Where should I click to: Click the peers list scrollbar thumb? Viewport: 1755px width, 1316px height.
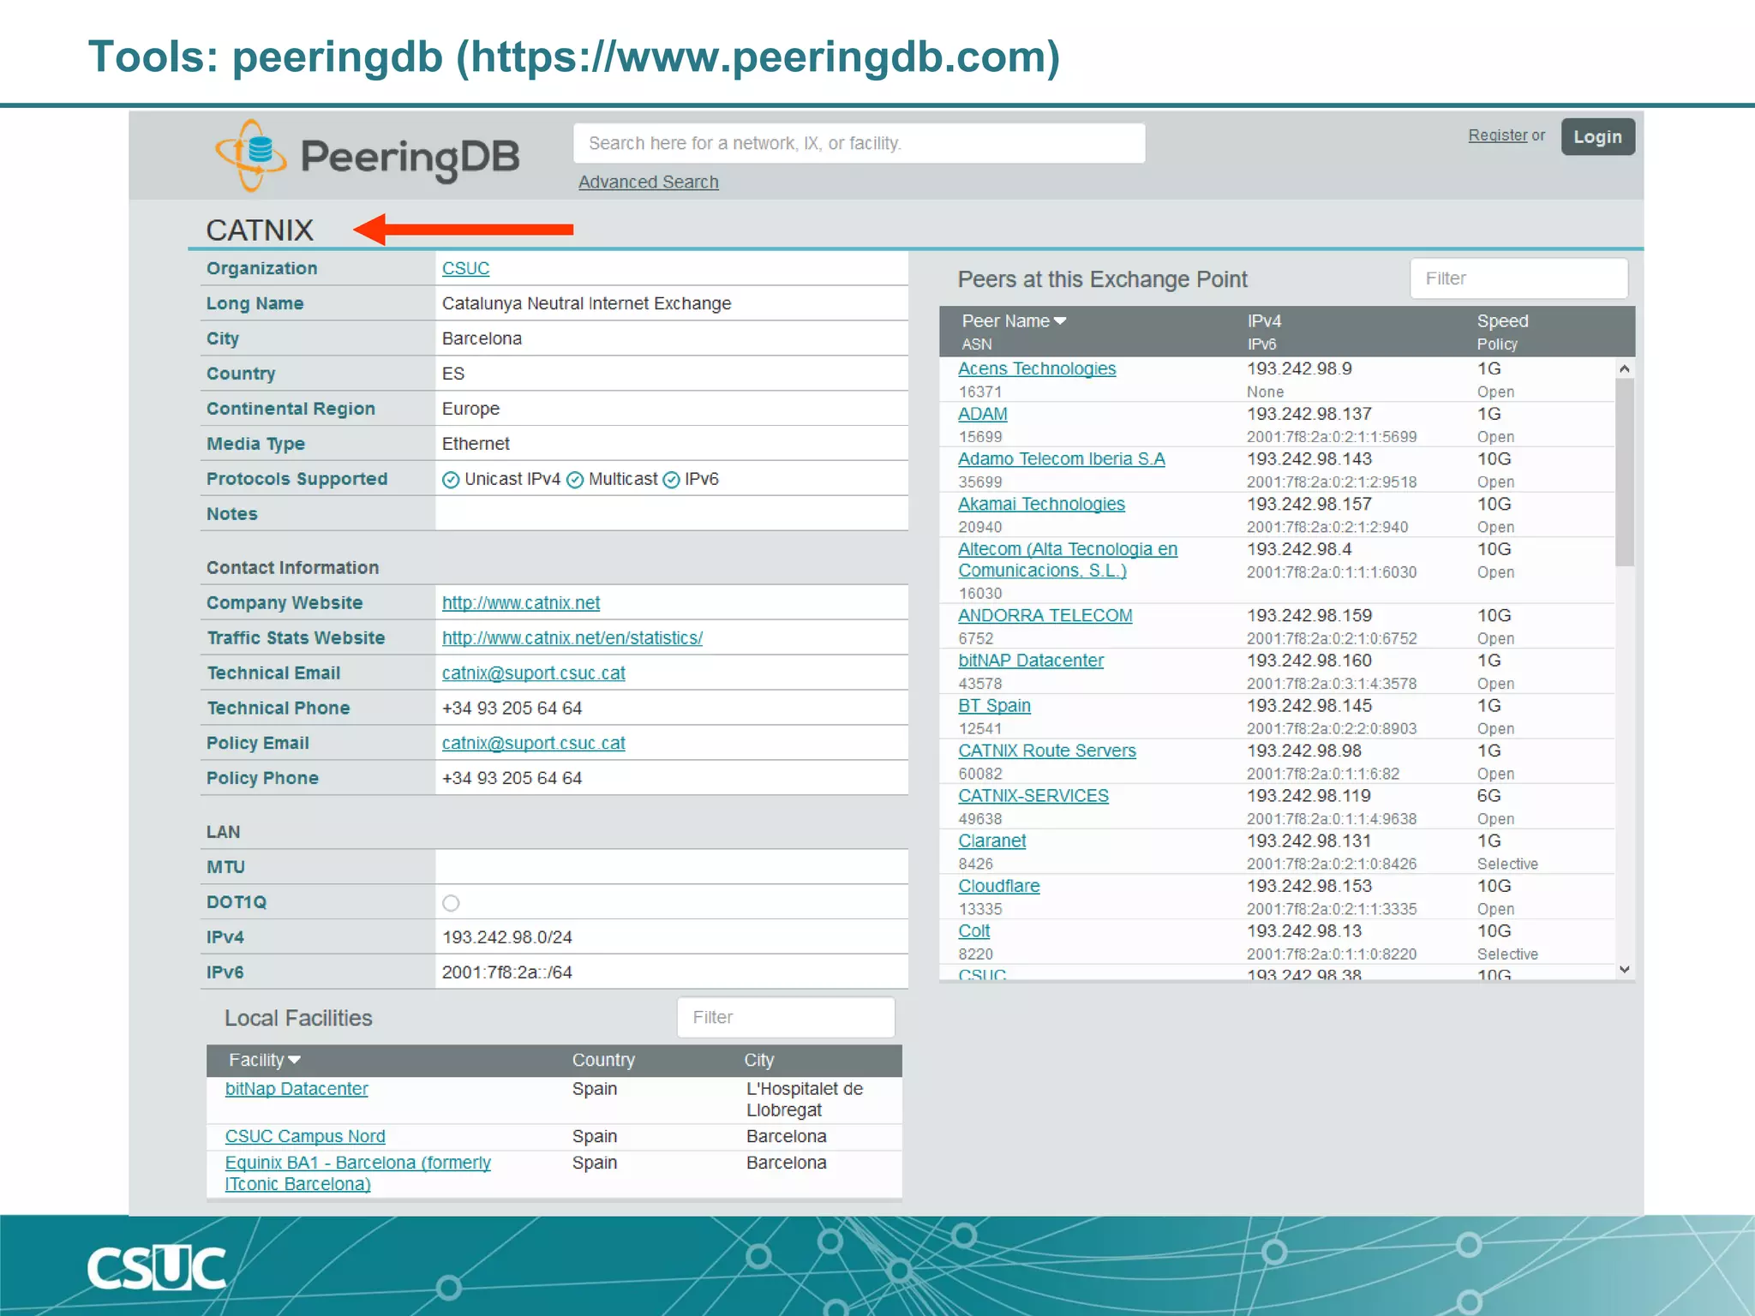tap(1624, 472)
